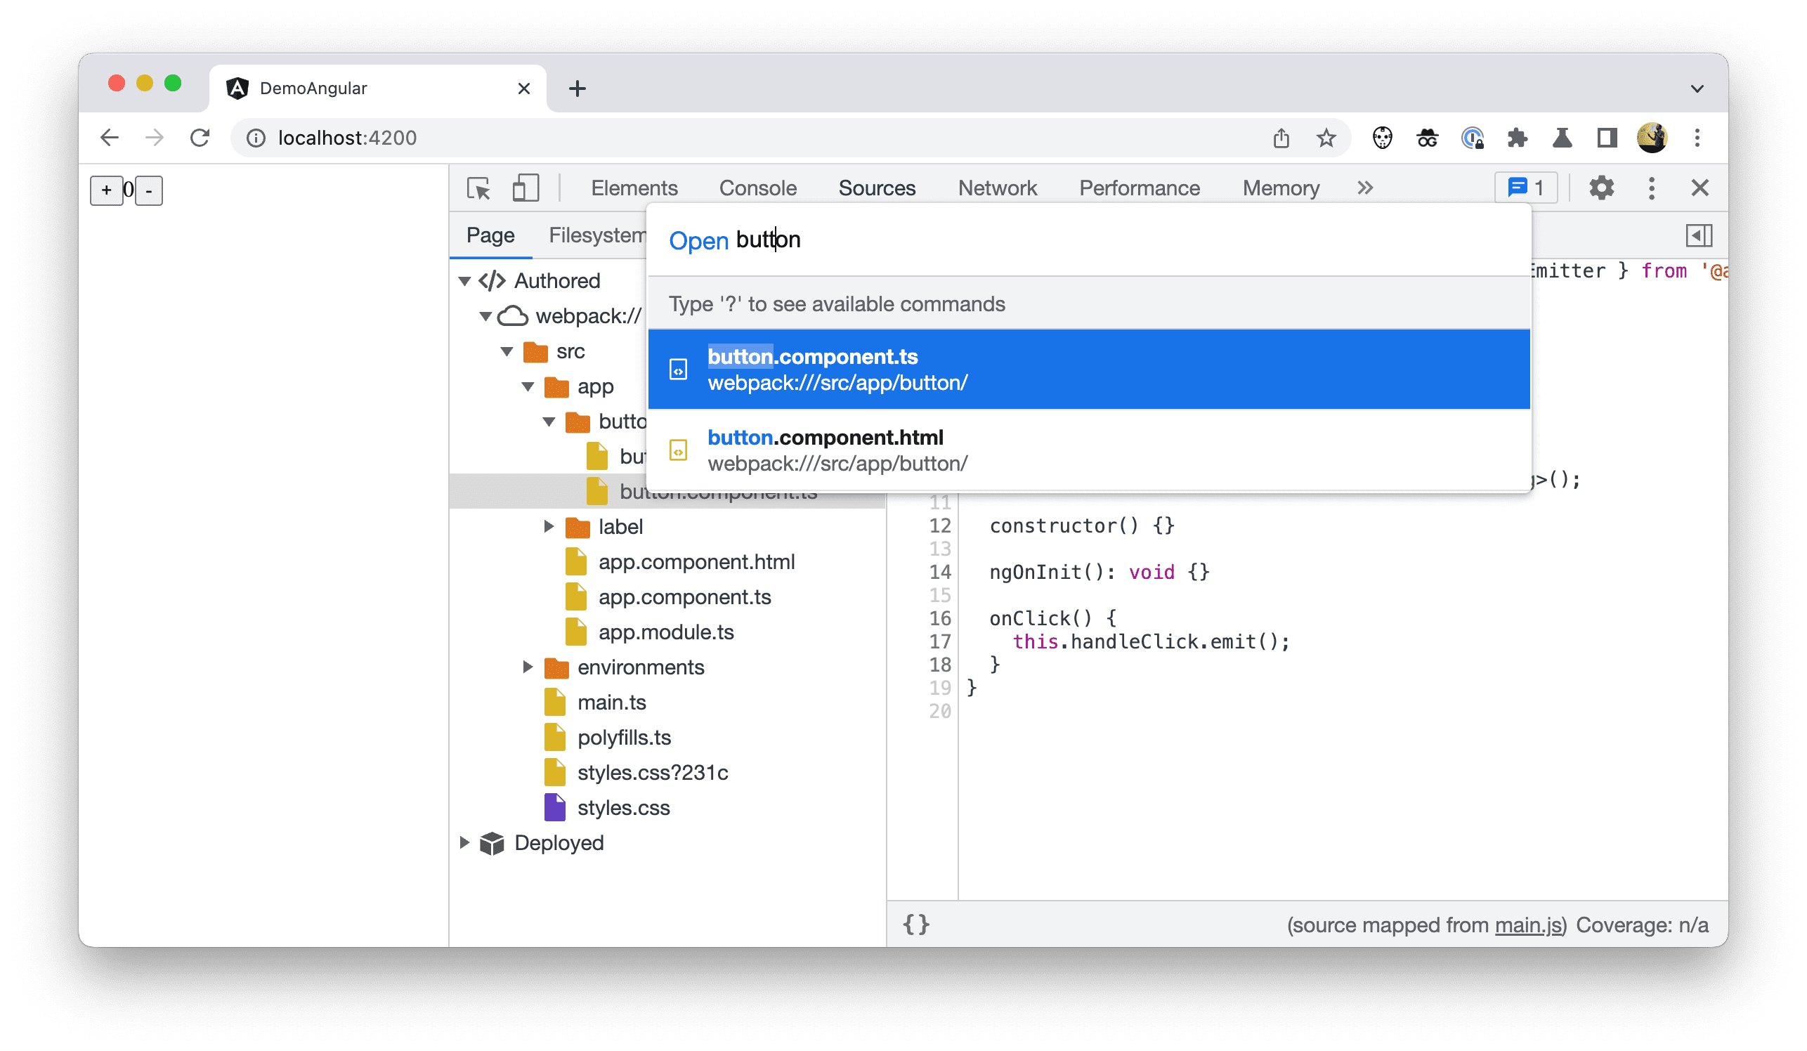Collapse the button folder in file tree
This screenshot has width=1807, height=1051.
point(547,420)
